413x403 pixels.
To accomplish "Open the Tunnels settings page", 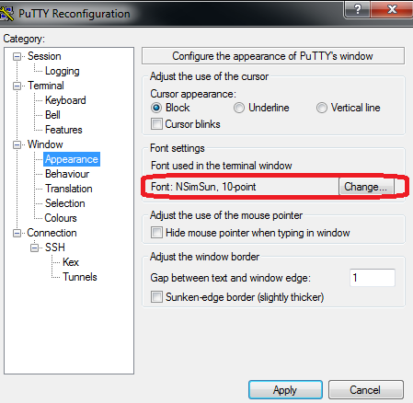I will [x=80, y=277].
